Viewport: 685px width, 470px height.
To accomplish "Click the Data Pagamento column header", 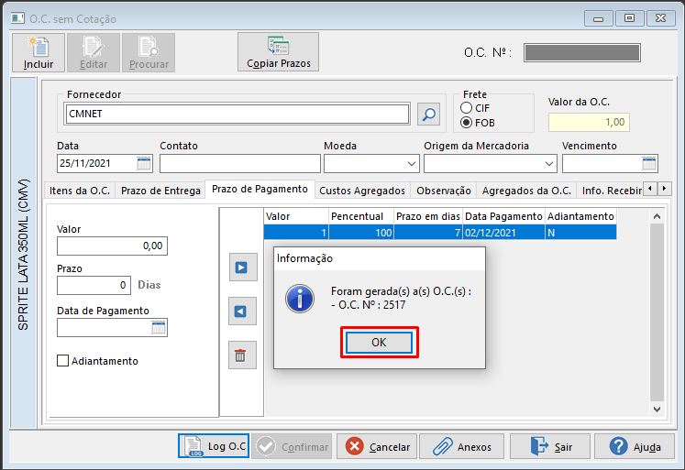I will point(503,216).
